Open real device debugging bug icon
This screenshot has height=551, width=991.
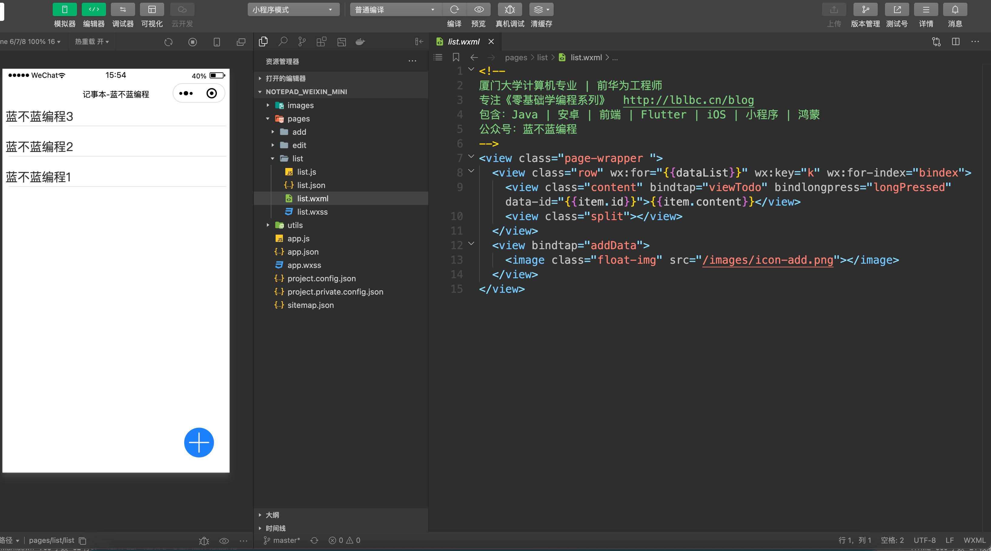coord(509,10)
